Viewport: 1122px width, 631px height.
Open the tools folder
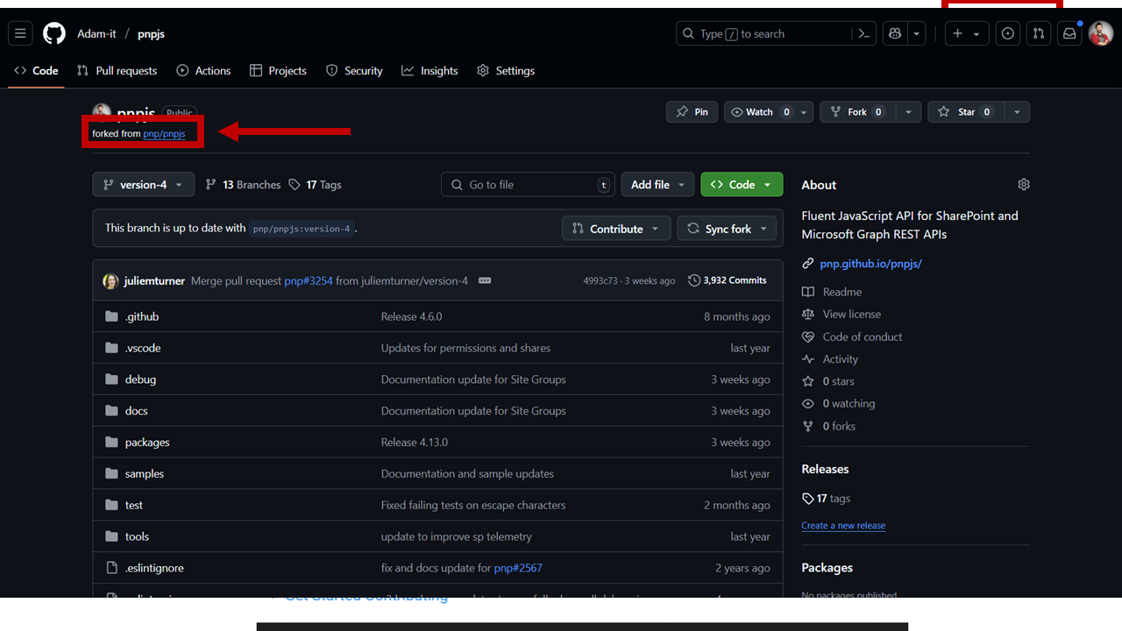click(138, 537)
